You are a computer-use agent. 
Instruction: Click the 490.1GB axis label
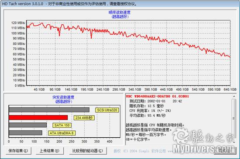(182, 89)
